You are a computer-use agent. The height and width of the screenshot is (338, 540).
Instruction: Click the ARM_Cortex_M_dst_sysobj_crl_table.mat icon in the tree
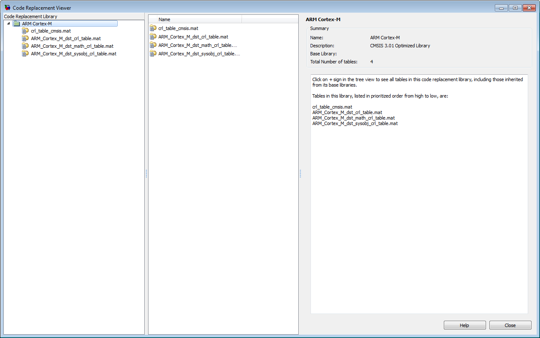(25, 54)
